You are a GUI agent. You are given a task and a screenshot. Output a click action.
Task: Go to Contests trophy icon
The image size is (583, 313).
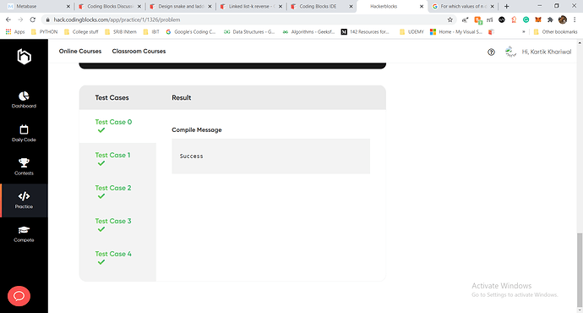click(24, 162)
